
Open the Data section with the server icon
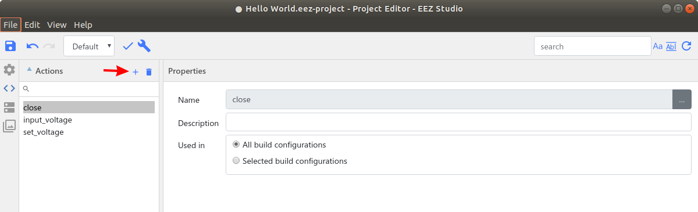tap(9, 107)
